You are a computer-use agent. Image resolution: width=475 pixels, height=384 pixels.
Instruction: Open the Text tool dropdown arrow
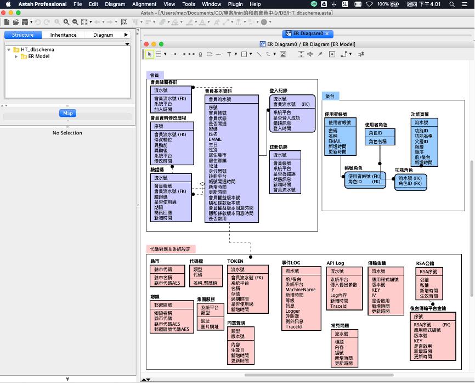236,54
